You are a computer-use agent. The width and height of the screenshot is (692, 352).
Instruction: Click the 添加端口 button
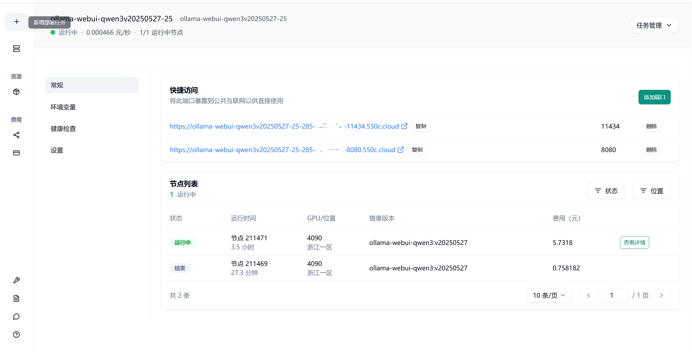[654, 97]
